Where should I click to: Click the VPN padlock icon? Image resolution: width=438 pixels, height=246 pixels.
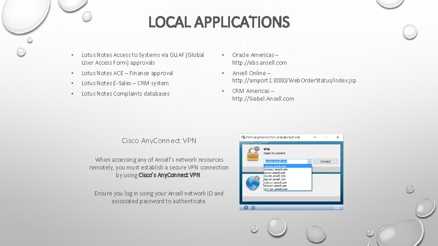(253, 154)
